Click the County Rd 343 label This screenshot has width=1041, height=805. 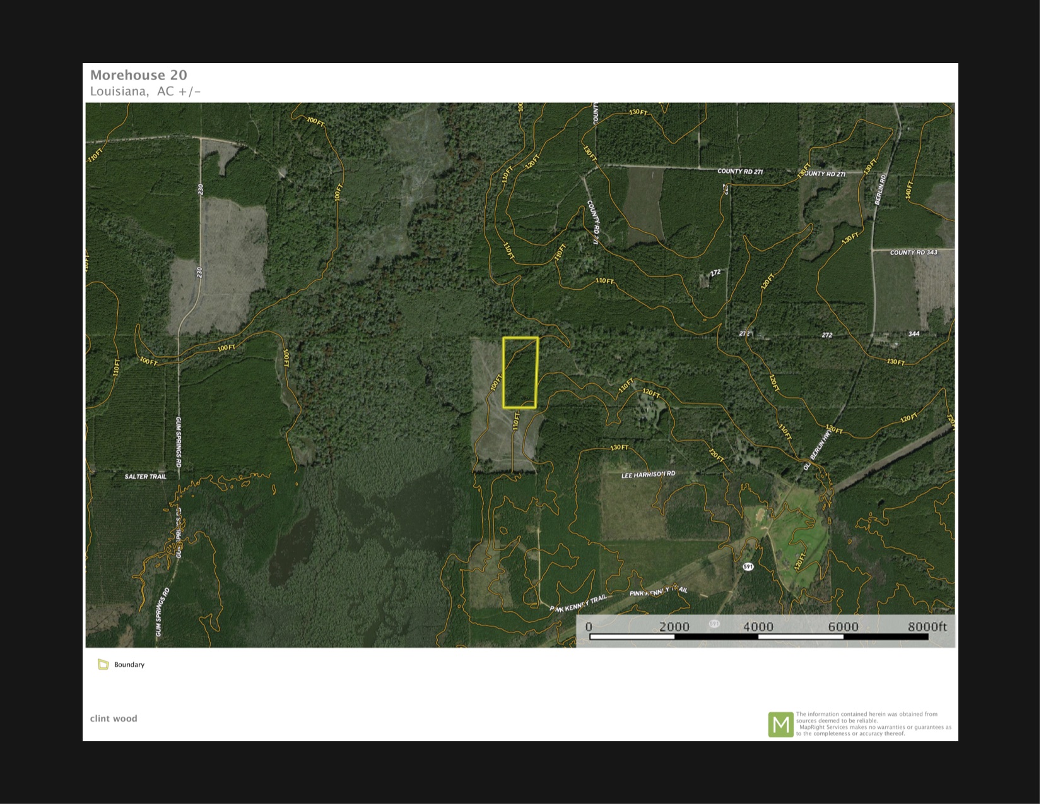[x=913, y=253]
